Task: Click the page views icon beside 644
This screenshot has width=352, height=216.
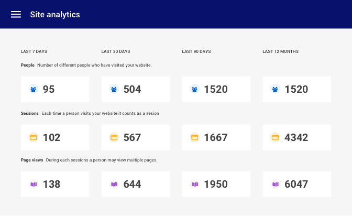Action: tap(114, 184)
